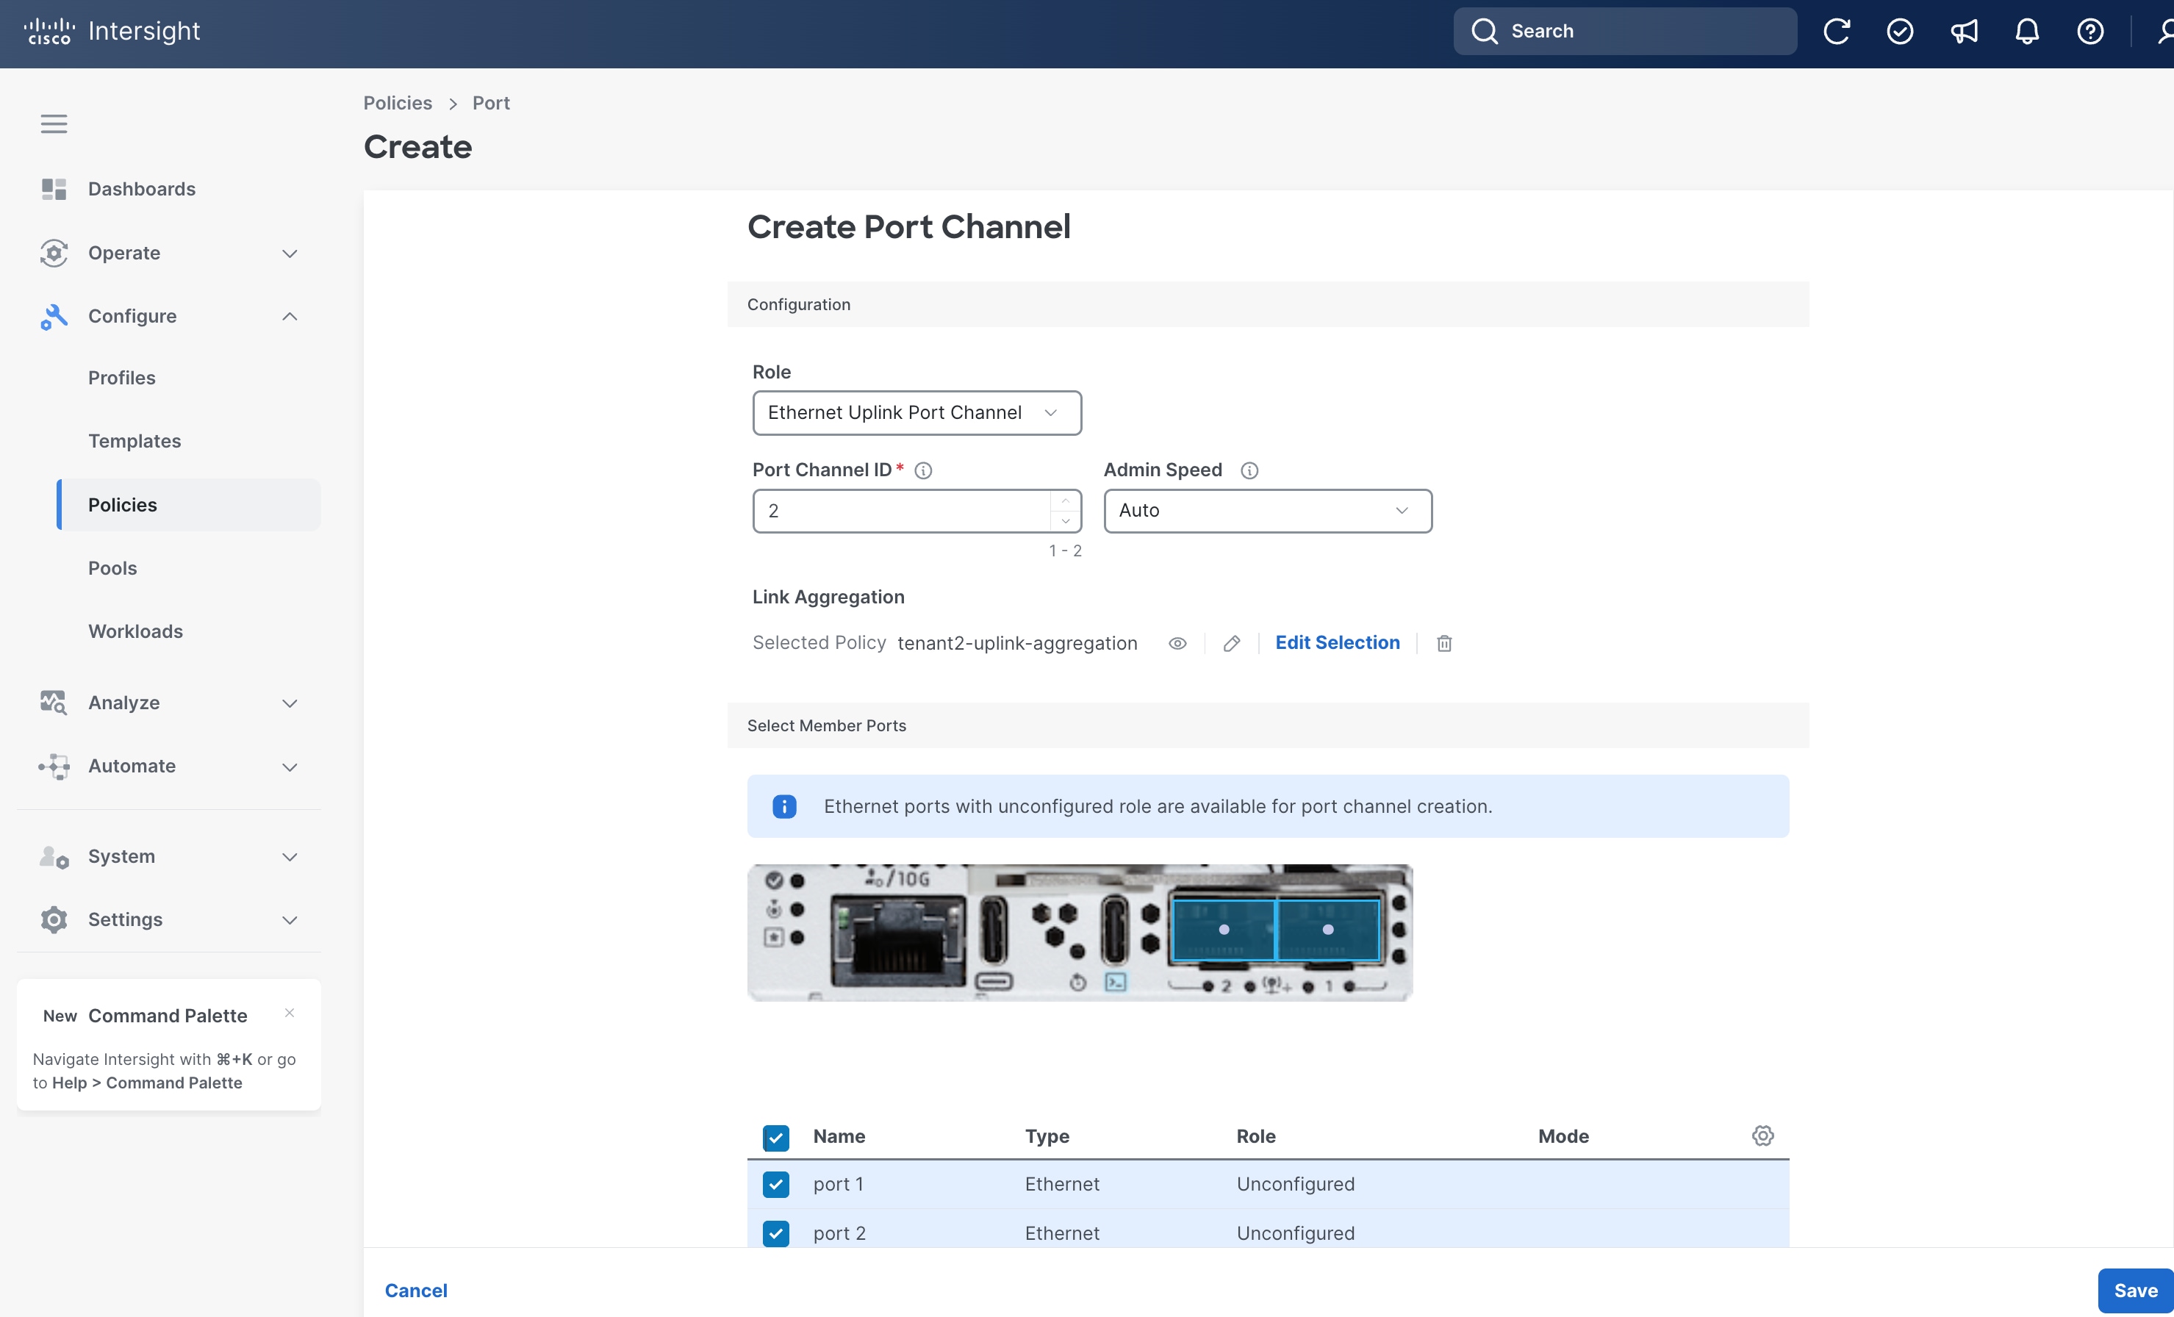2174x1317 pixels.
Task: Click the Port Channel ID info icon
Action: [923, 470]
